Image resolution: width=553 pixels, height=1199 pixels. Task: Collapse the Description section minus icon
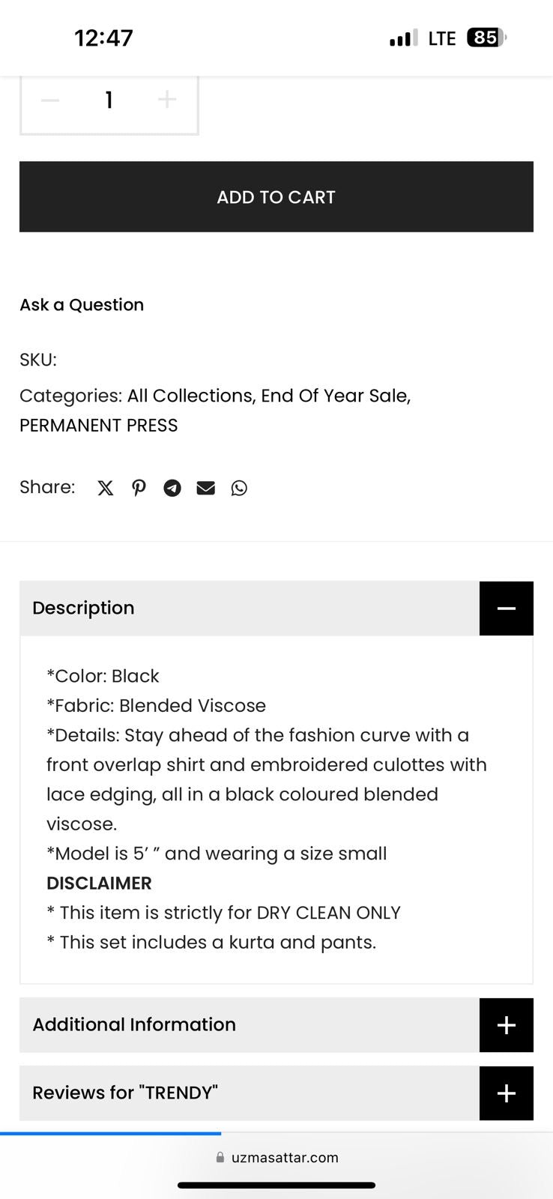click(507, 608)
